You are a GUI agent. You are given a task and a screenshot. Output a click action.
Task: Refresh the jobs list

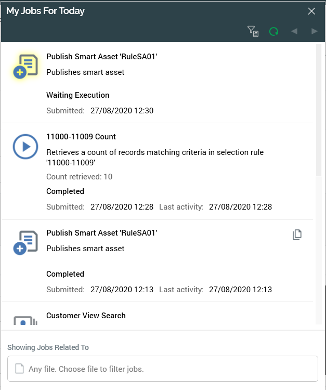[x=273, y=32]
